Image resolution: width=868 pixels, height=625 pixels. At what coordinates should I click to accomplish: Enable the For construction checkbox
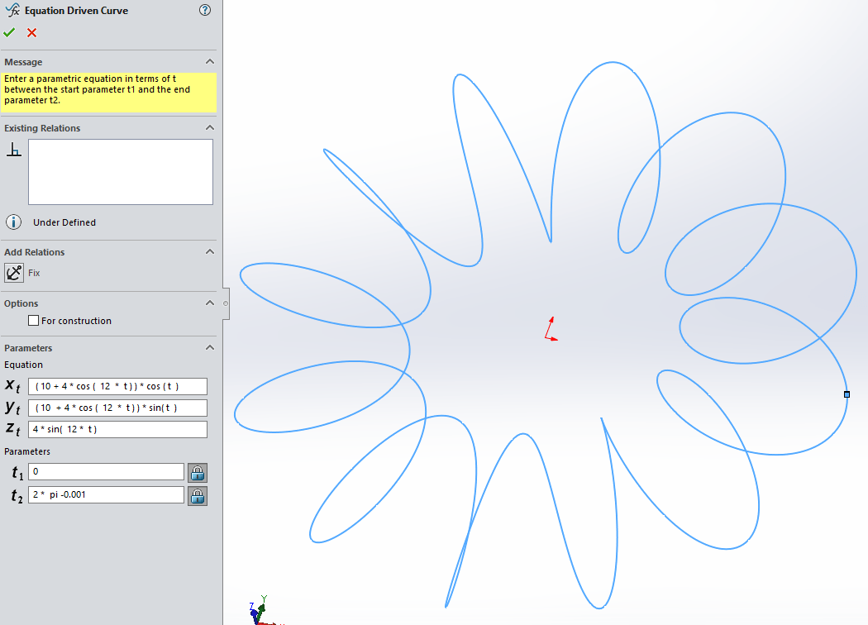(34, 321)
